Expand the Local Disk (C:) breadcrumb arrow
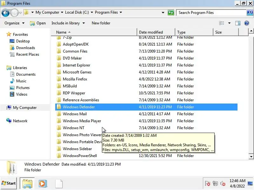Viewport: 254px width, 190px height. (x=92, y=12)
